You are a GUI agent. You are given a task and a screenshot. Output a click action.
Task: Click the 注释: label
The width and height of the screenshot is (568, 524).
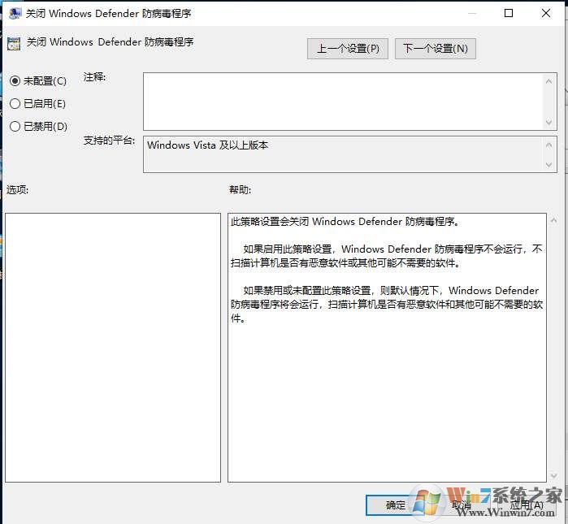pos(94,77)
